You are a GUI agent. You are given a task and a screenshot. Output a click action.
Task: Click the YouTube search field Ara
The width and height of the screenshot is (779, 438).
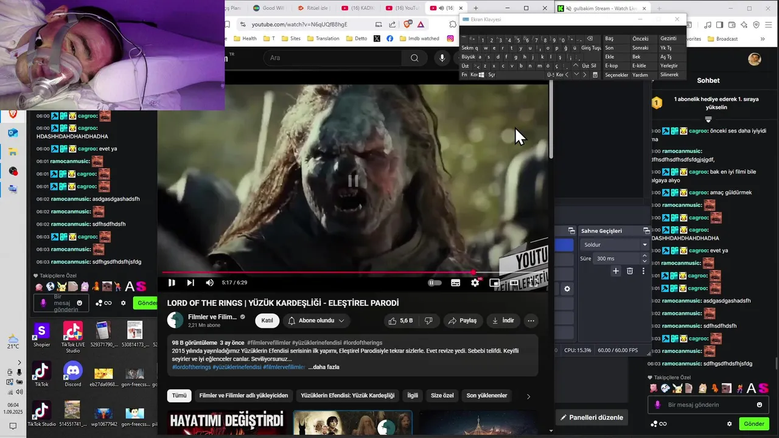[x=333, y=58]
